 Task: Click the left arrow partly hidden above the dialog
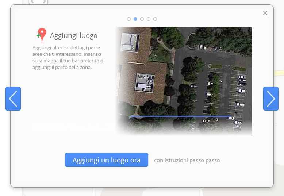[x=33, y=2]
